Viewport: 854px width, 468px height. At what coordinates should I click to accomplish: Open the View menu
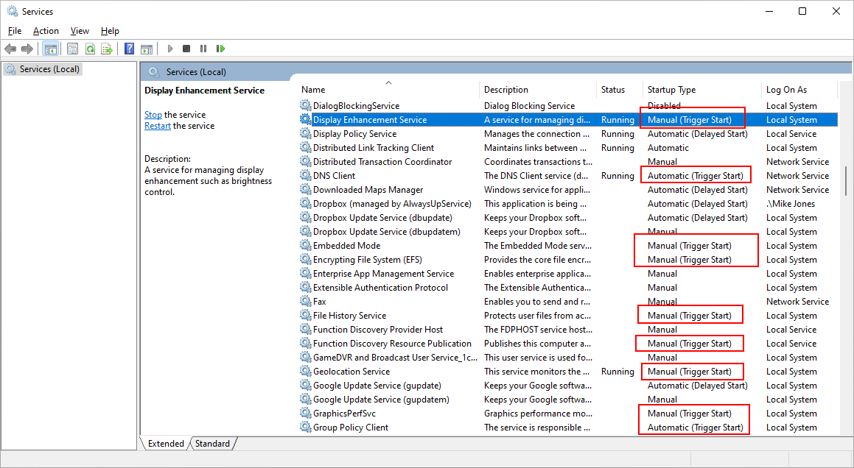pyautogui.click(x=80, y=31)
